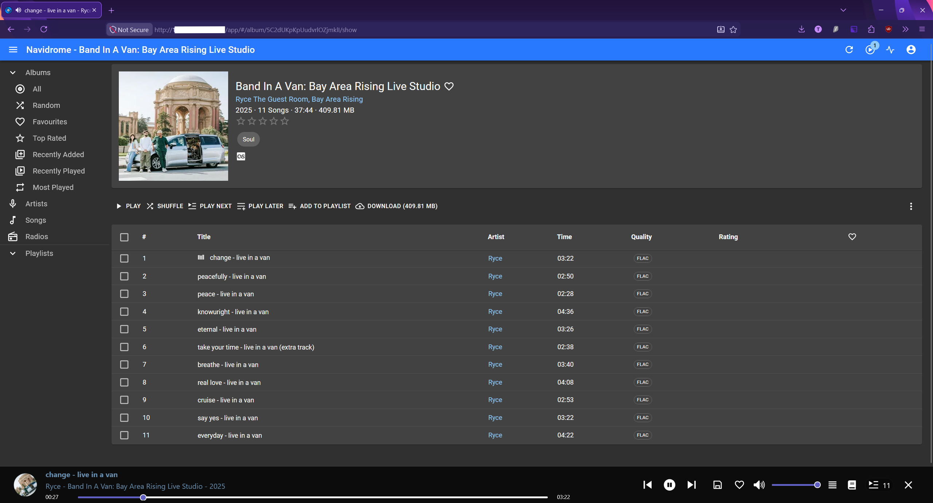This screenshot has width=933, height=503.
Task: Skip to the next track
Action: point(691,485)
